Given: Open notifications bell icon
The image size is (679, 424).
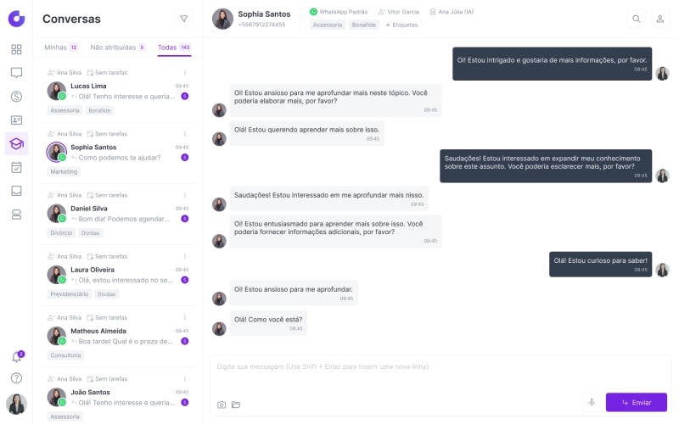Looking at the screenshot, I should 16,357.
